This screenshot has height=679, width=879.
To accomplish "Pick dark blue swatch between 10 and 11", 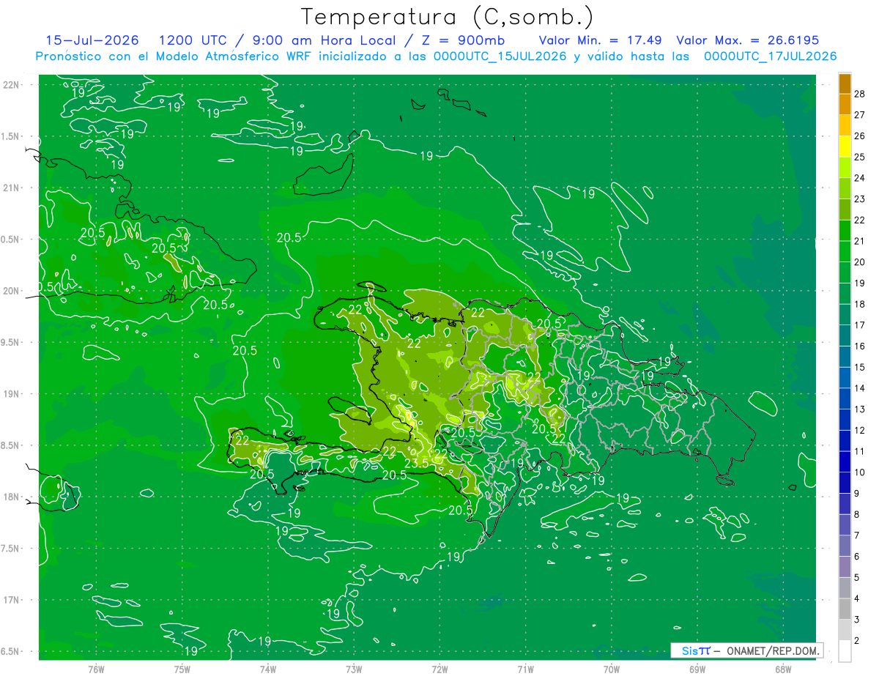I will [x=845, y=462].
